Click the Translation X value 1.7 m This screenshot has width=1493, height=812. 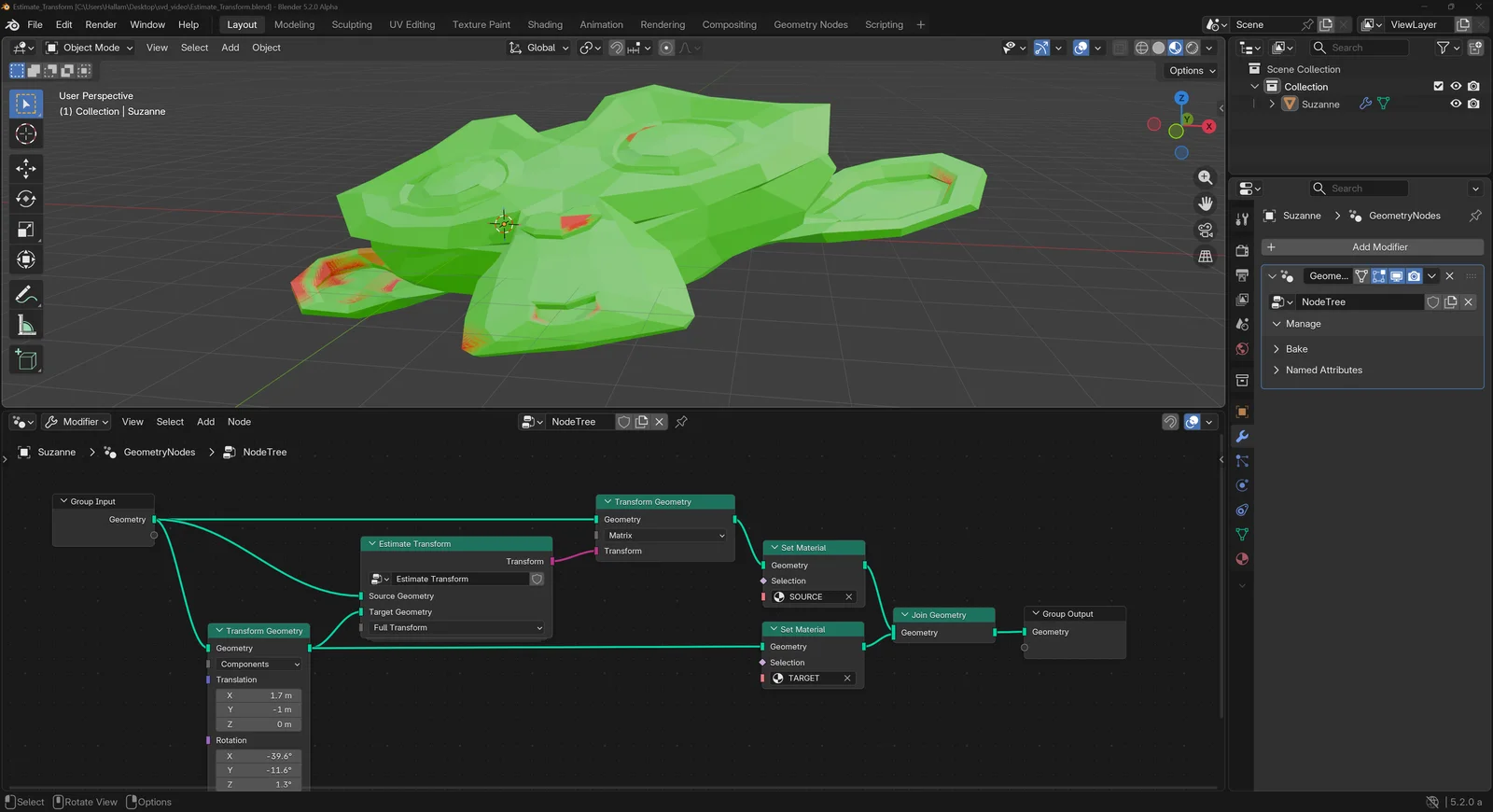pos(260,695)
